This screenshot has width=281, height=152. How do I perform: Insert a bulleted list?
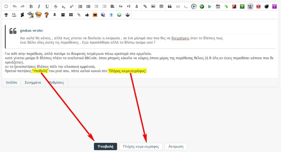[88, 7]
